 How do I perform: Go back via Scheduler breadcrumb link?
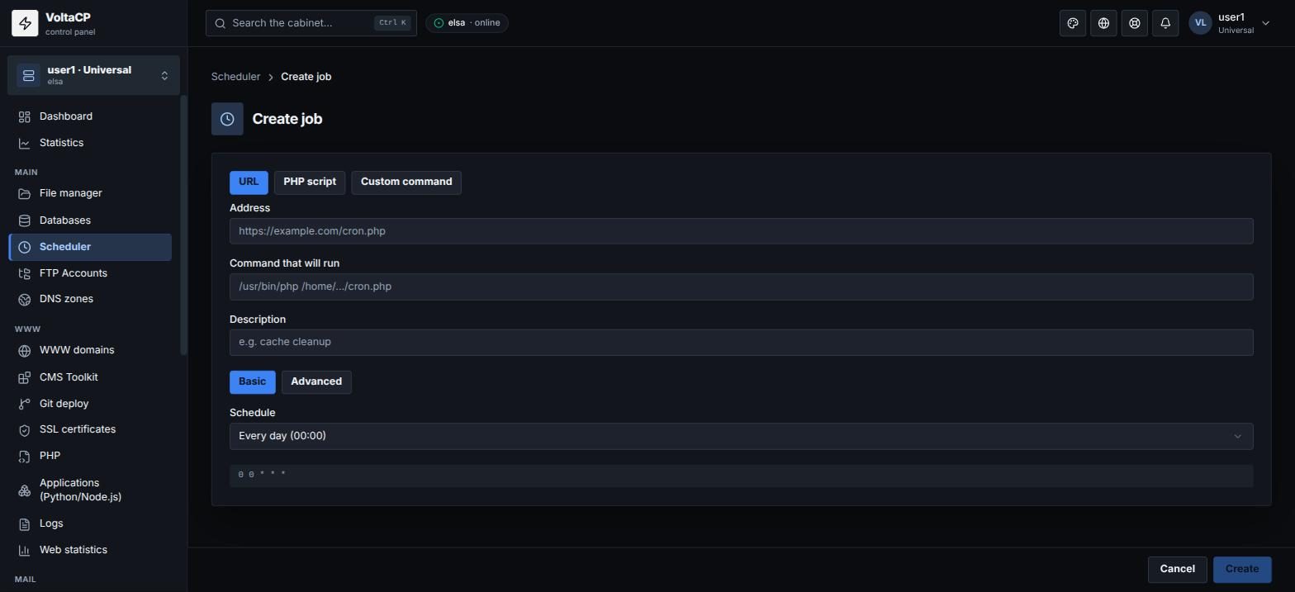pyautogui.click(x=235, y=77)
